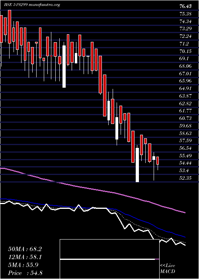
Task: Click the 63.87 price axis label
Action: click(186, 96)
